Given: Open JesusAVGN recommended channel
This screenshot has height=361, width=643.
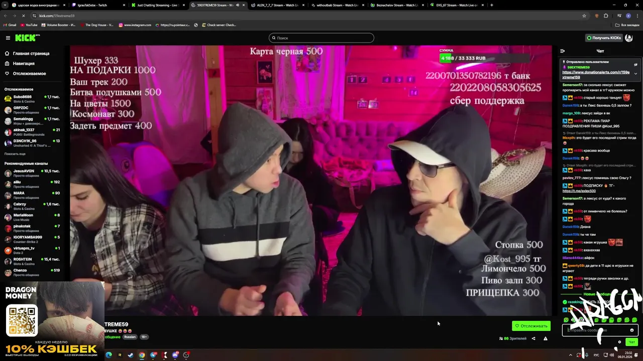Looking at the screenshot, I should (32, 173).
